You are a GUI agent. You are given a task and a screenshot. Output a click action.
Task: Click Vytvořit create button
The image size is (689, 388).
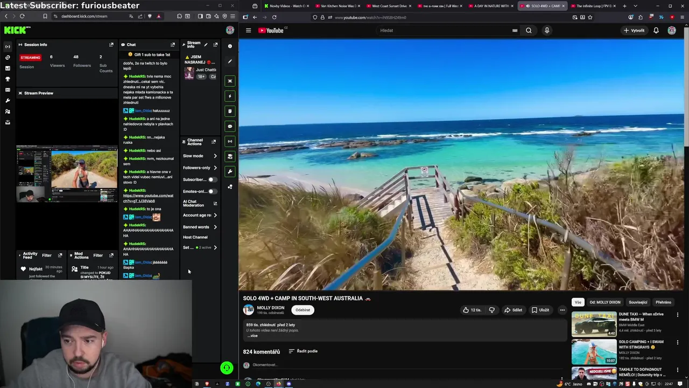[634, 31]
